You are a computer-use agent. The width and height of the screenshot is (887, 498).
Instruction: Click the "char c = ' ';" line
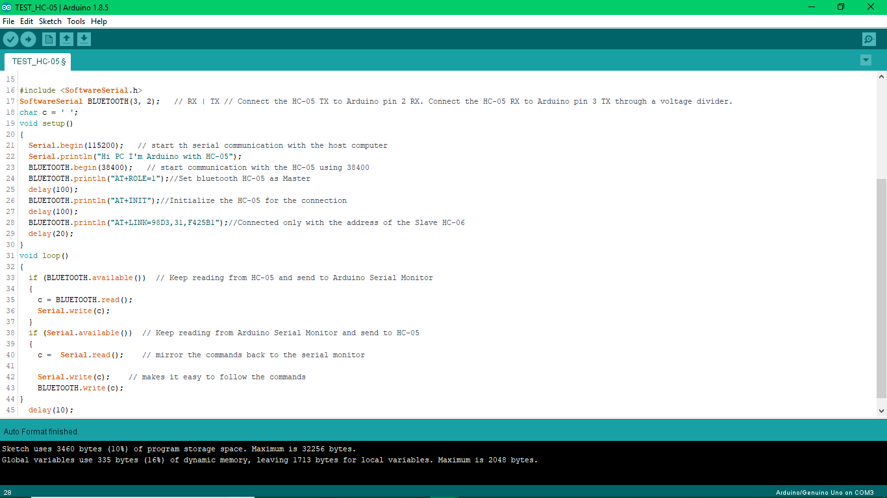coord(49,113)
